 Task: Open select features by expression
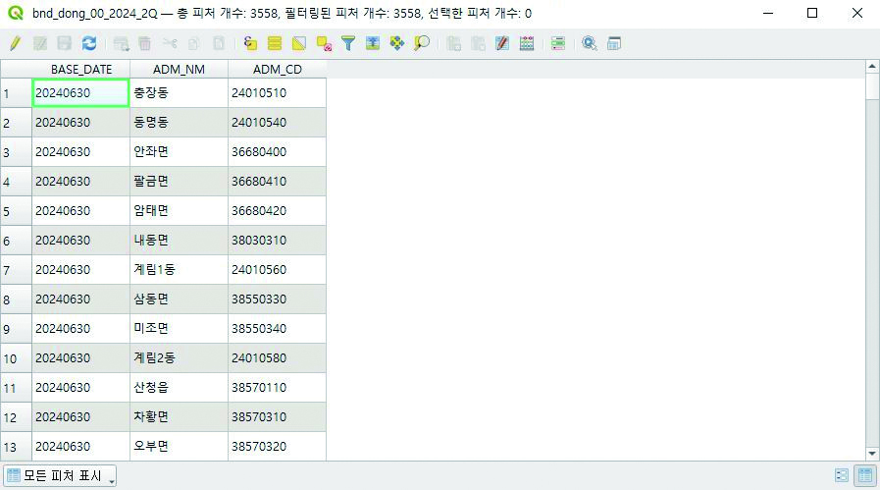(x=250, y=43)
